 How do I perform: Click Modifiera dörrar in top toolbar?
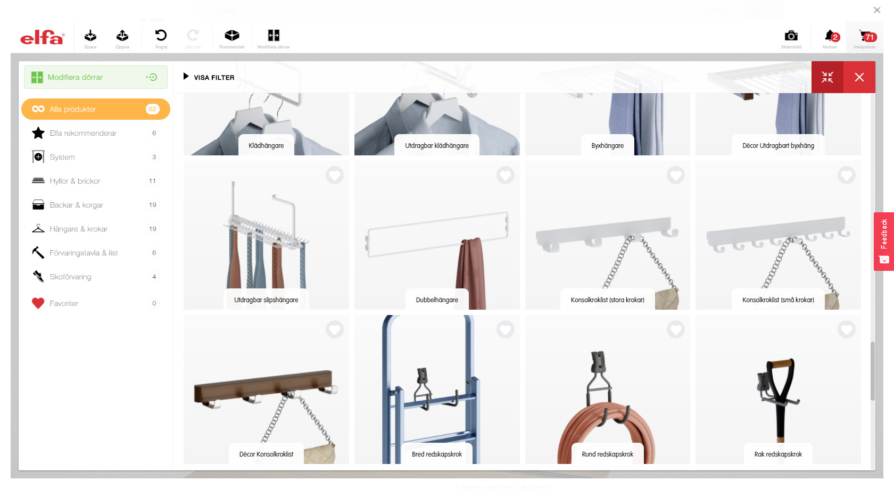click(x=274, y=37)
